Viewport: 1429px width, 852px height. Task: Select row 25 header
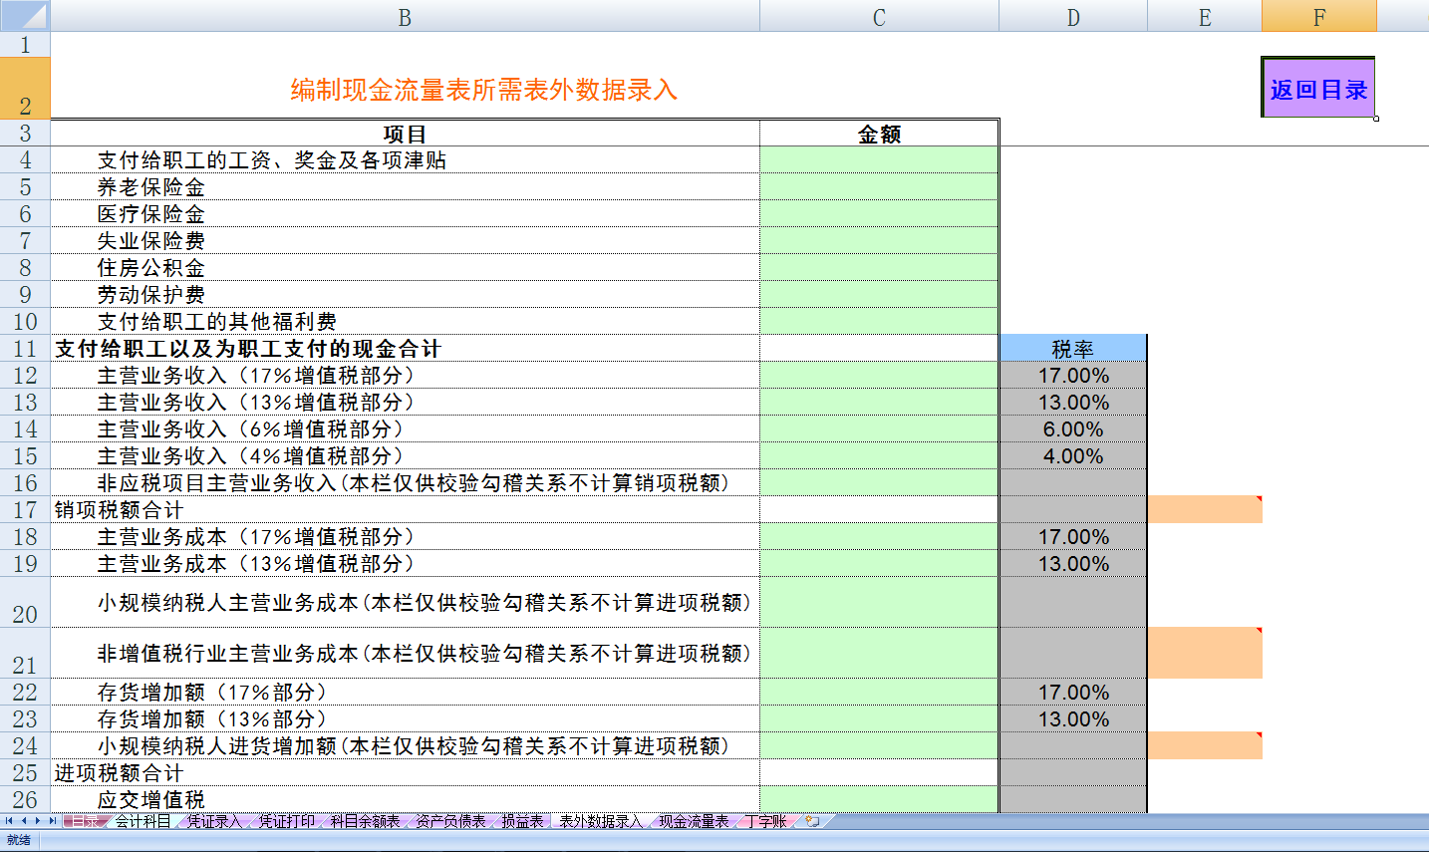25,773
